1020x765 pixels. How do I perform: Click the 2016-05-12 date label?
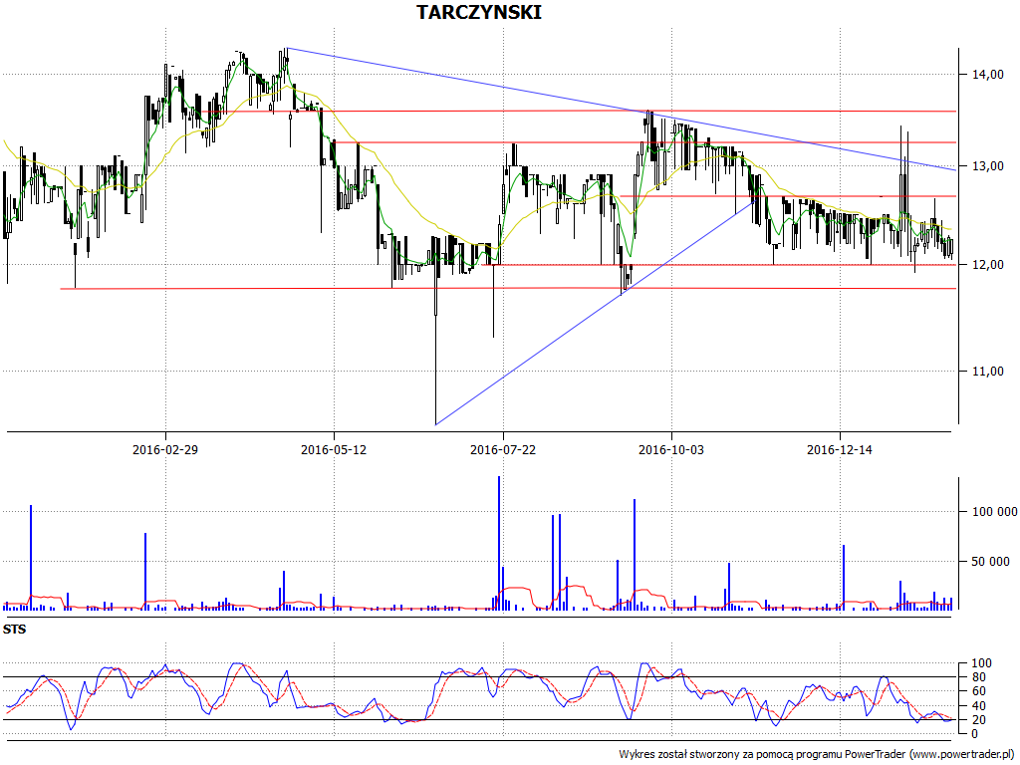coord(334,449)
